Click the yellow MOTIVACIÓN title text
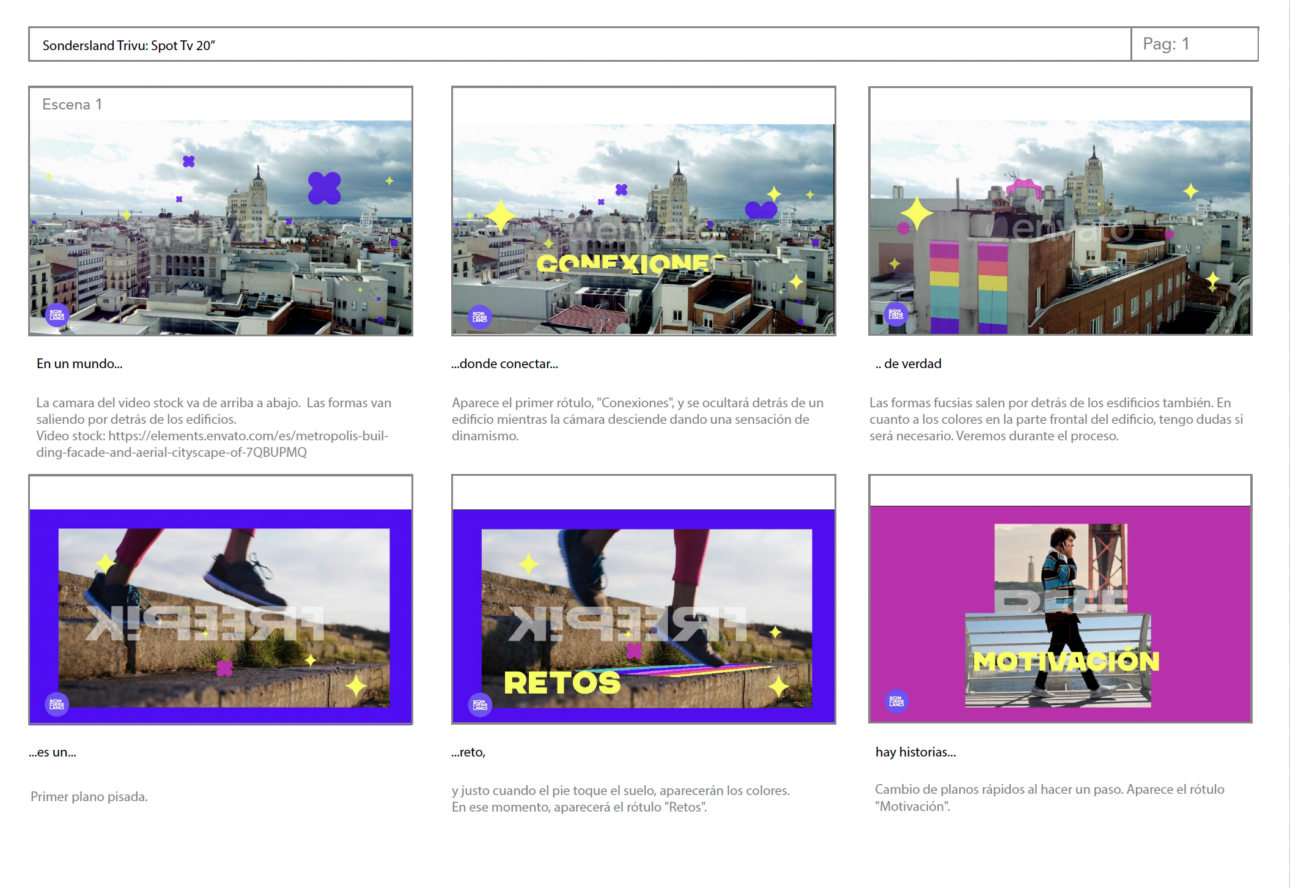The image size is (1290, 888). (1066, 661)
